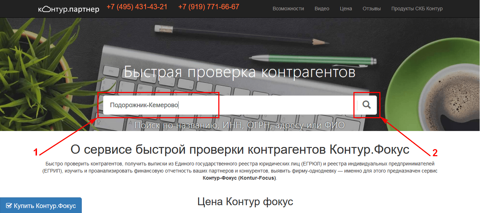Open Продукты СКБ Контур link

(x=417, y=9)
